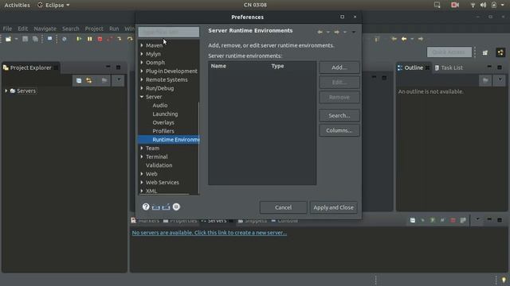Click the yellow Back navigation arrow in main toolbar
The width and height of the screenshot is (510, 286).
404,39
